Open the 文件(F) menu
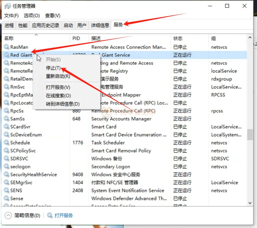This screenshot has height=228, width=257. 12,15
